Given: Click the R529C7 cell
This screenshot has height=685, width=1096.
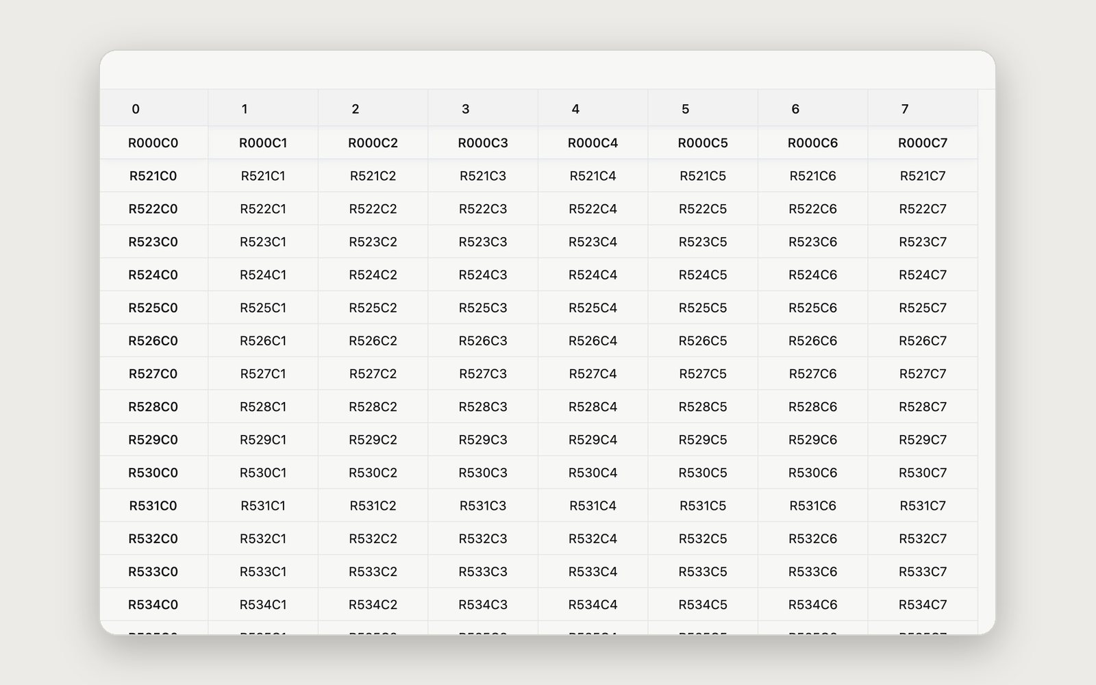Looking at the screenshot, I should pos(923,439).
